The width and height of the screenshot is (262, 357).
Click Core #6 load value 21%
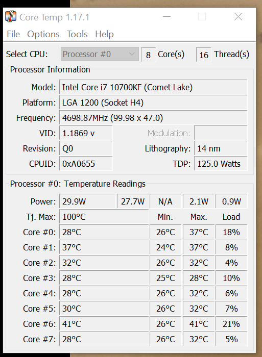[231, 323]
